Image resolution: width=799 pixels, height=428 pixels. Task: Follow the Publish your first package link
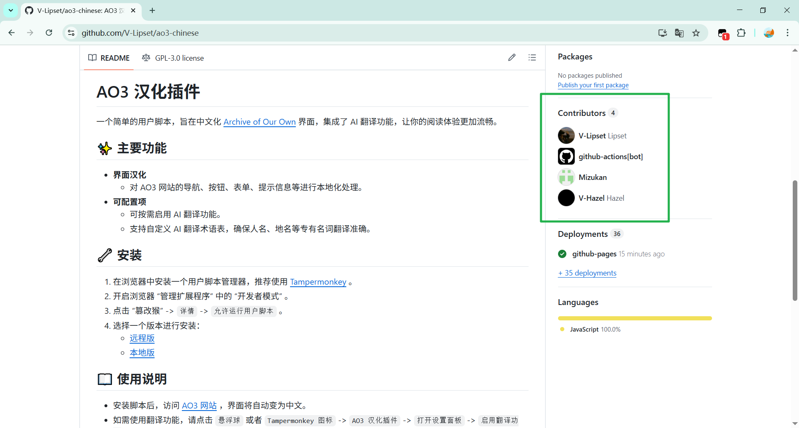tap(593, 85)
